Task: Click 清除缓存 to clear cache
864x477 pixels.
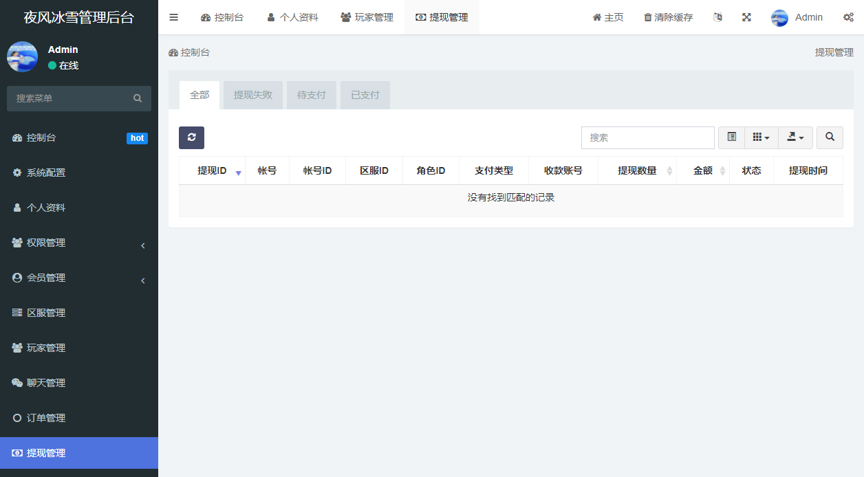Action: 668,17
